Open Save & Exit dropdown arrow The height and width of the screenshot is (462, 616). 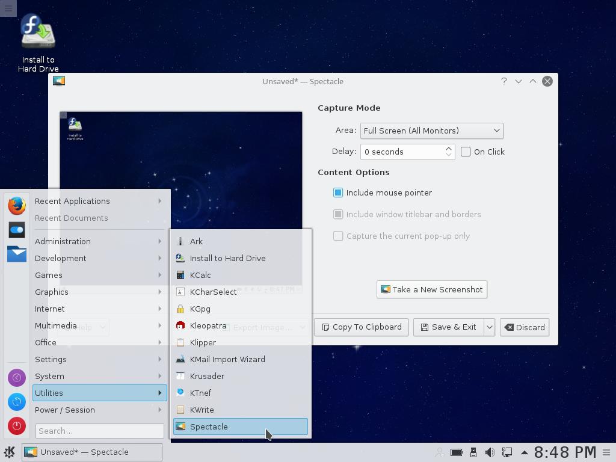(489, 327)
